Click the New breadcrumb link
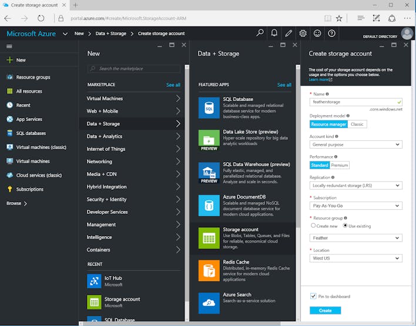 pos(79,33)
